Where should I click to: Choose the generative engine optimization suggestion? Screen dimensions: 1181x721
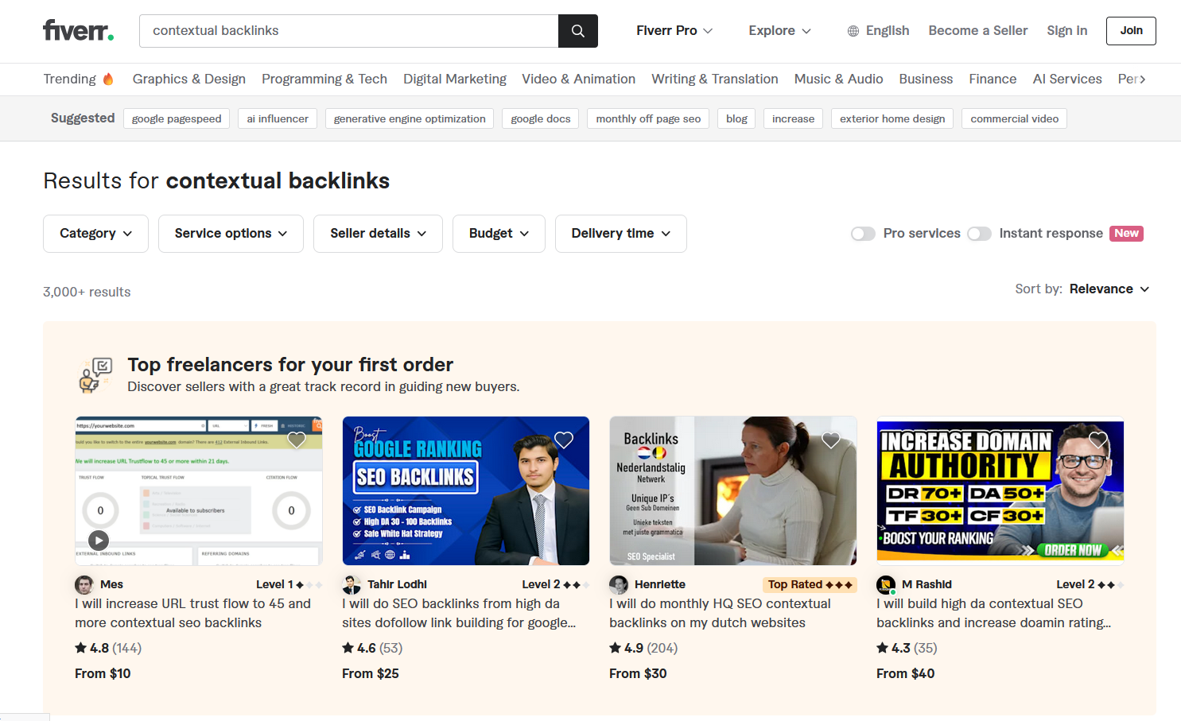pyautogui.click(x=410, y=118)
